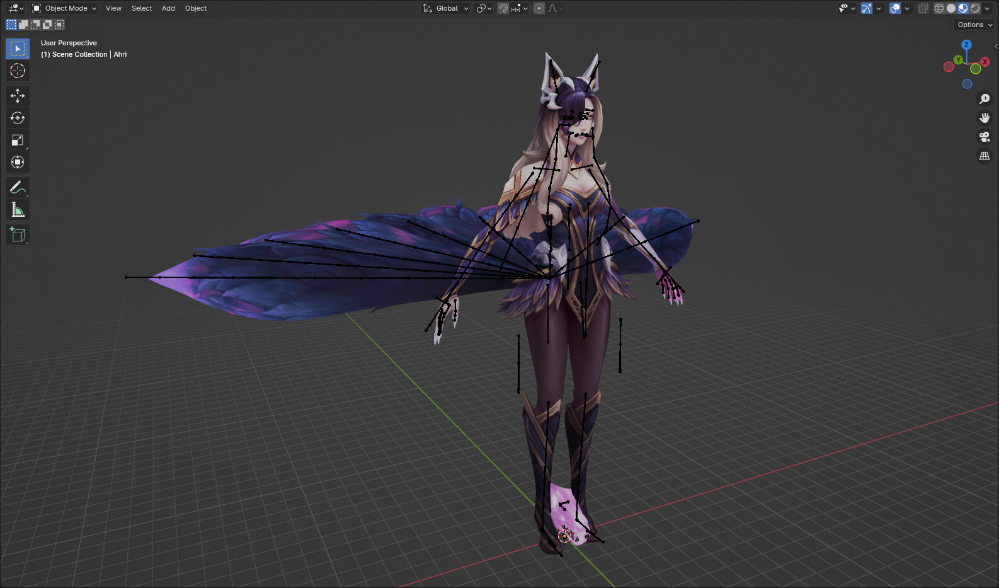The width and height of the screenshot is (999, 588).
Task: Select the Annotate pencil tool
Action: pyautogui.click(x=18, y=187)
